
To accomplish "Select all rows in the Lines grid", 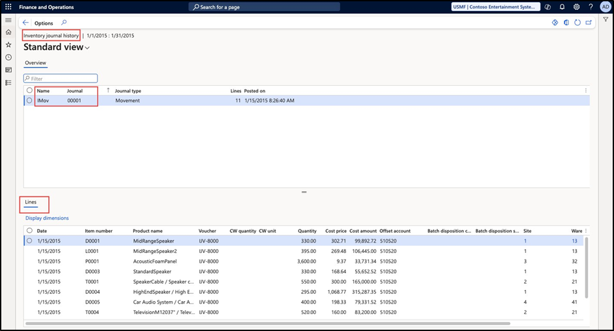I will tap(29, 230).
